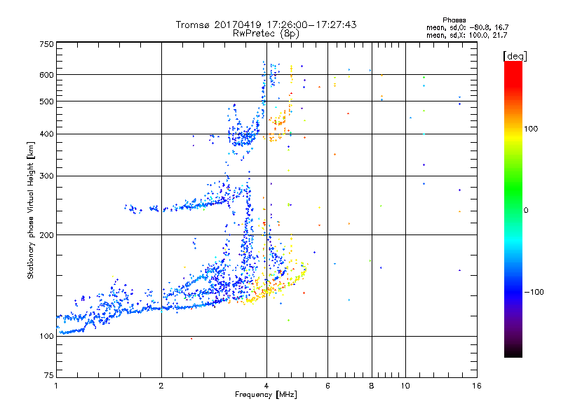561x420 pixels.
Task: Click the y-axis label '750'
Action: [46, 44]
